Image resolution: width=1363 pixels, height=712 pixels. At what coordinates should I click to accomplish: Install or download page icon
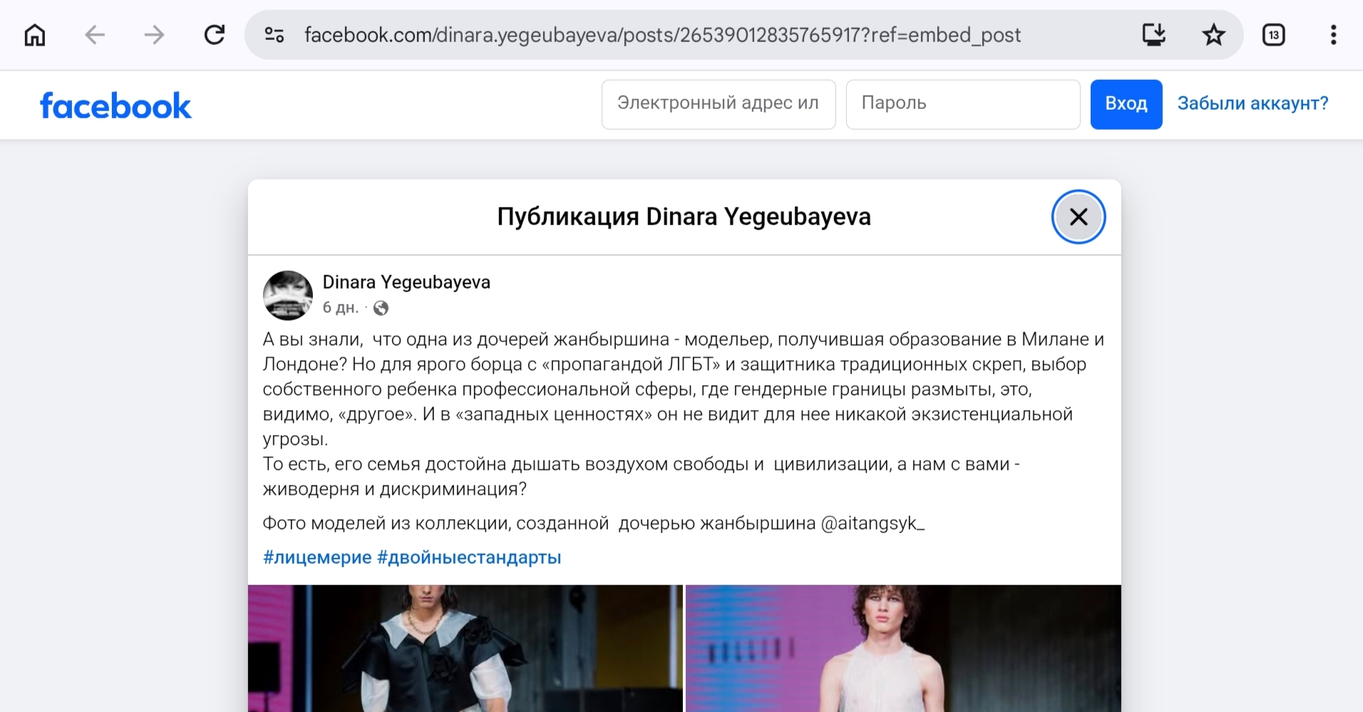coord(1153,35)
